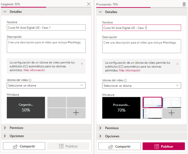Select the third generated thumbnail, bottom row
The height and width of the screenshot is (154, 188).
152,113
